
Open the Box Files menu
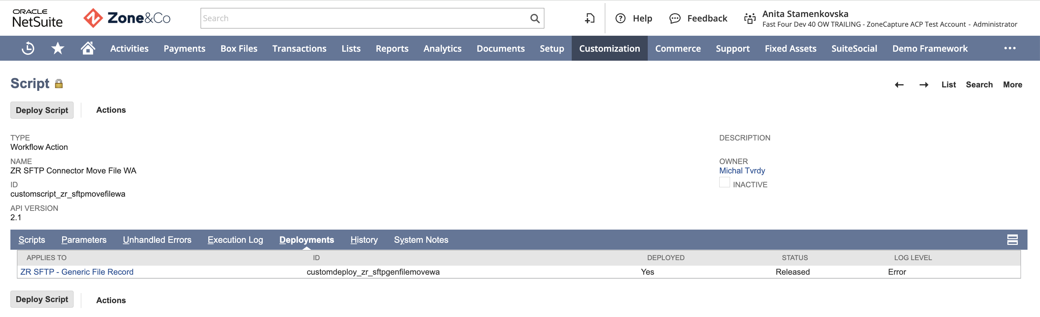pos(238,49)
